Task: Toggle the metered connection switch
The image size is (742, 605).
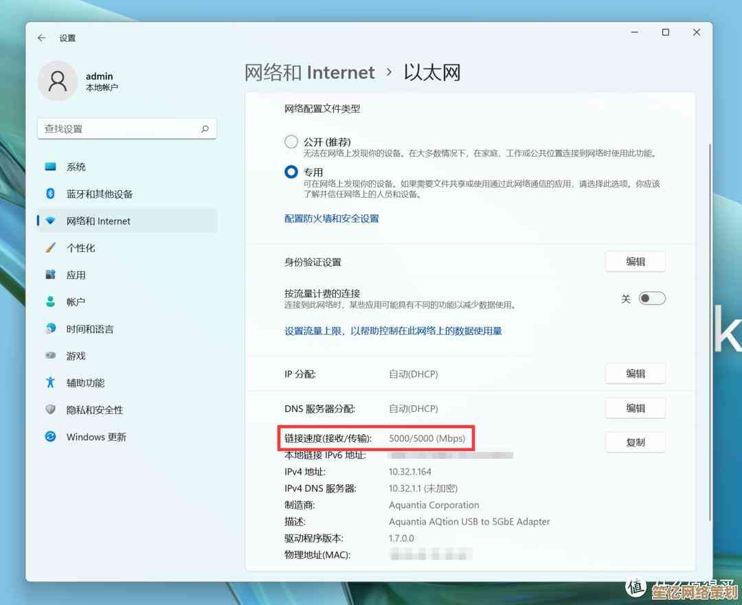Action: [x=651, y=299]
